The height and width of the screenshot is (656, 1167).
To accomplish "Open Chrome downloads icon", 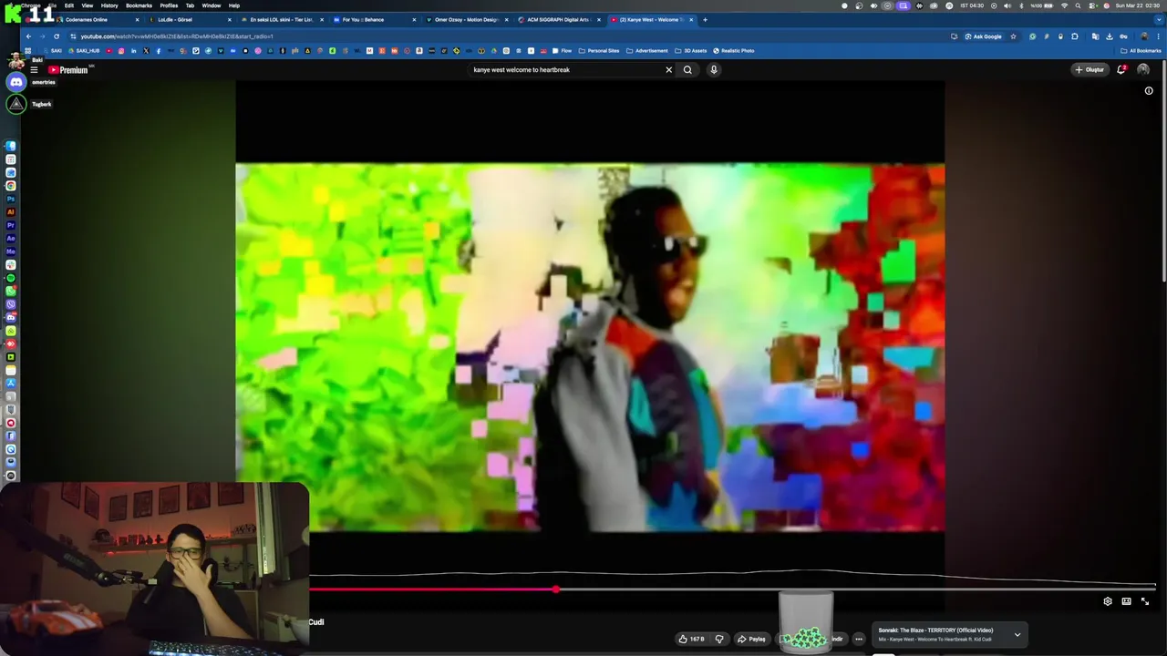I will [1110, 36].
